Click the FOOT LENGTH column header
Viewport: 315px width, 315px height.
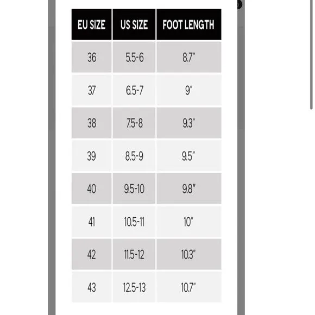(x=189, y=24)
